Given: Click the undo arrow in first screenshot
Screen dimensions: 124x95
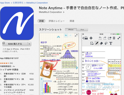Looking at the screenshot, I should pos(66,35).
